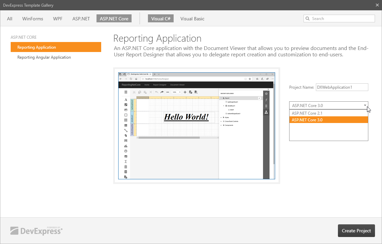Click the search magnifier icon
382x244 pixels.
(308, 19)
